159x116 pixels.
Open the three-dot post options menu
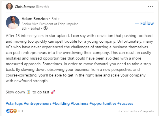pos(151,6)
